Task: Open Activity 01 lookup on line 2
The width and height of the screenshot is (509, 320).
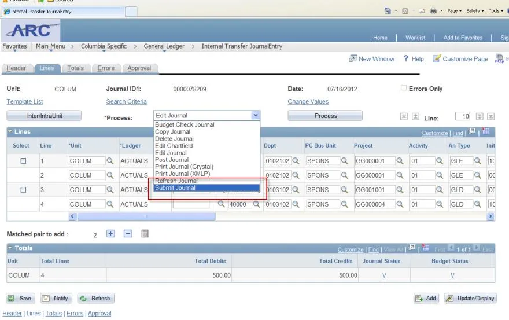Action: pos(440,175)
